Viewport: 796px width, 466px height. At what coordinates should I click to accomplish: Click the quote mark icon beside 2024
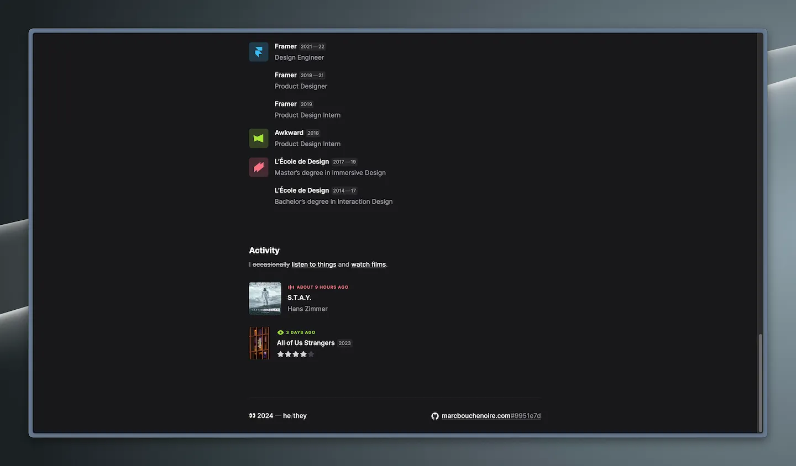[252, 416]
